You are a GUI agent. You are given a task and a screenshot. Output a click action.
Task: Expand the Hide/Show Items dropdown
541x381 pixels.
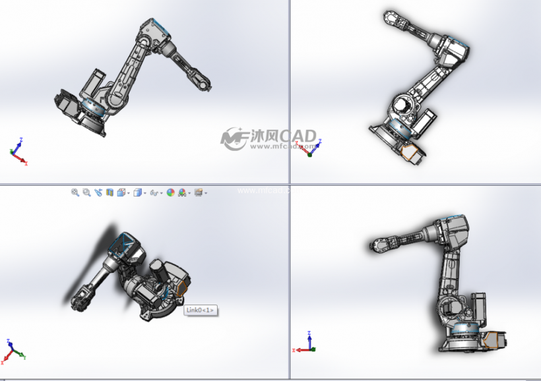(x=162, y=192)
